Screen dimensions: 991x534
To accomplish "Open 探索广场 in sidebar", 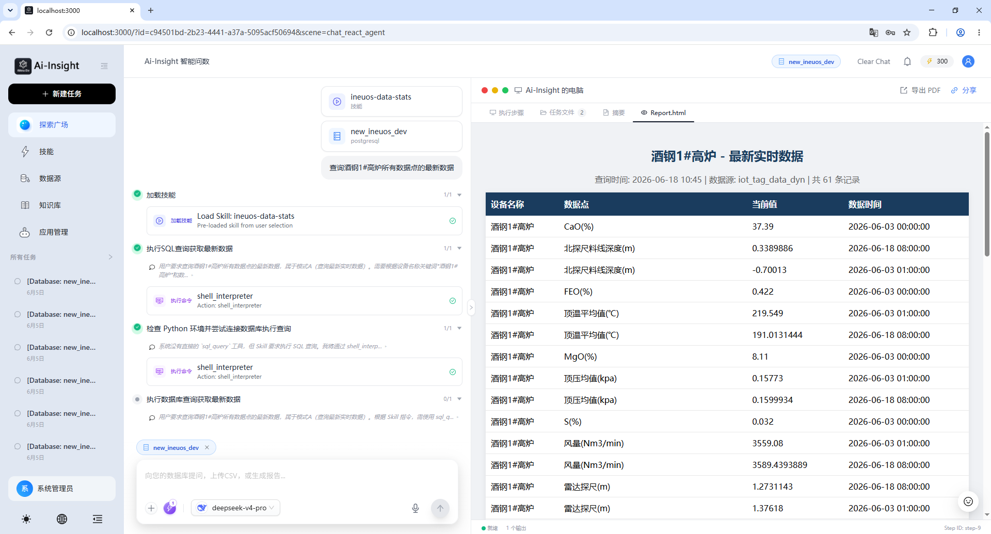I will 62,125.
